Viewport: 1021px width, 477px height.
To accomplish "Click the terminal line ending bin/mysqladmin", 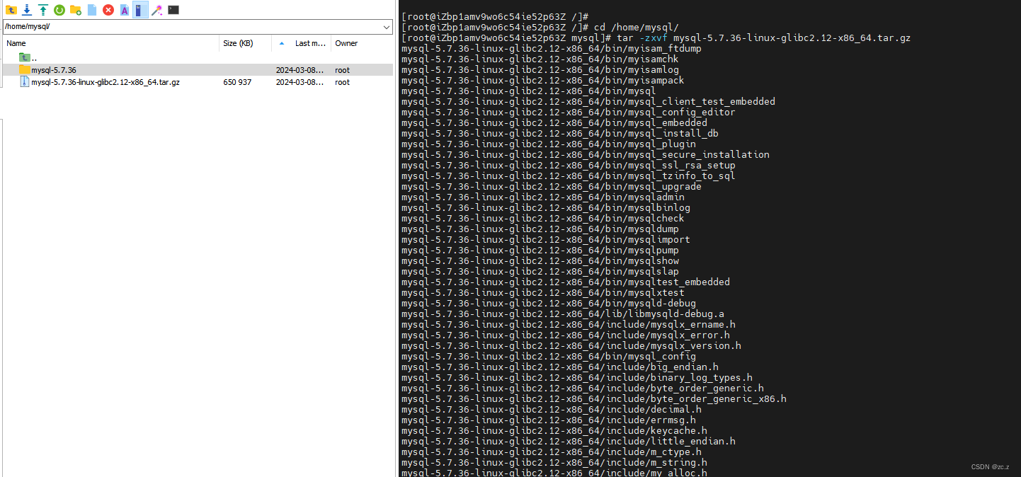I will 542,197.
